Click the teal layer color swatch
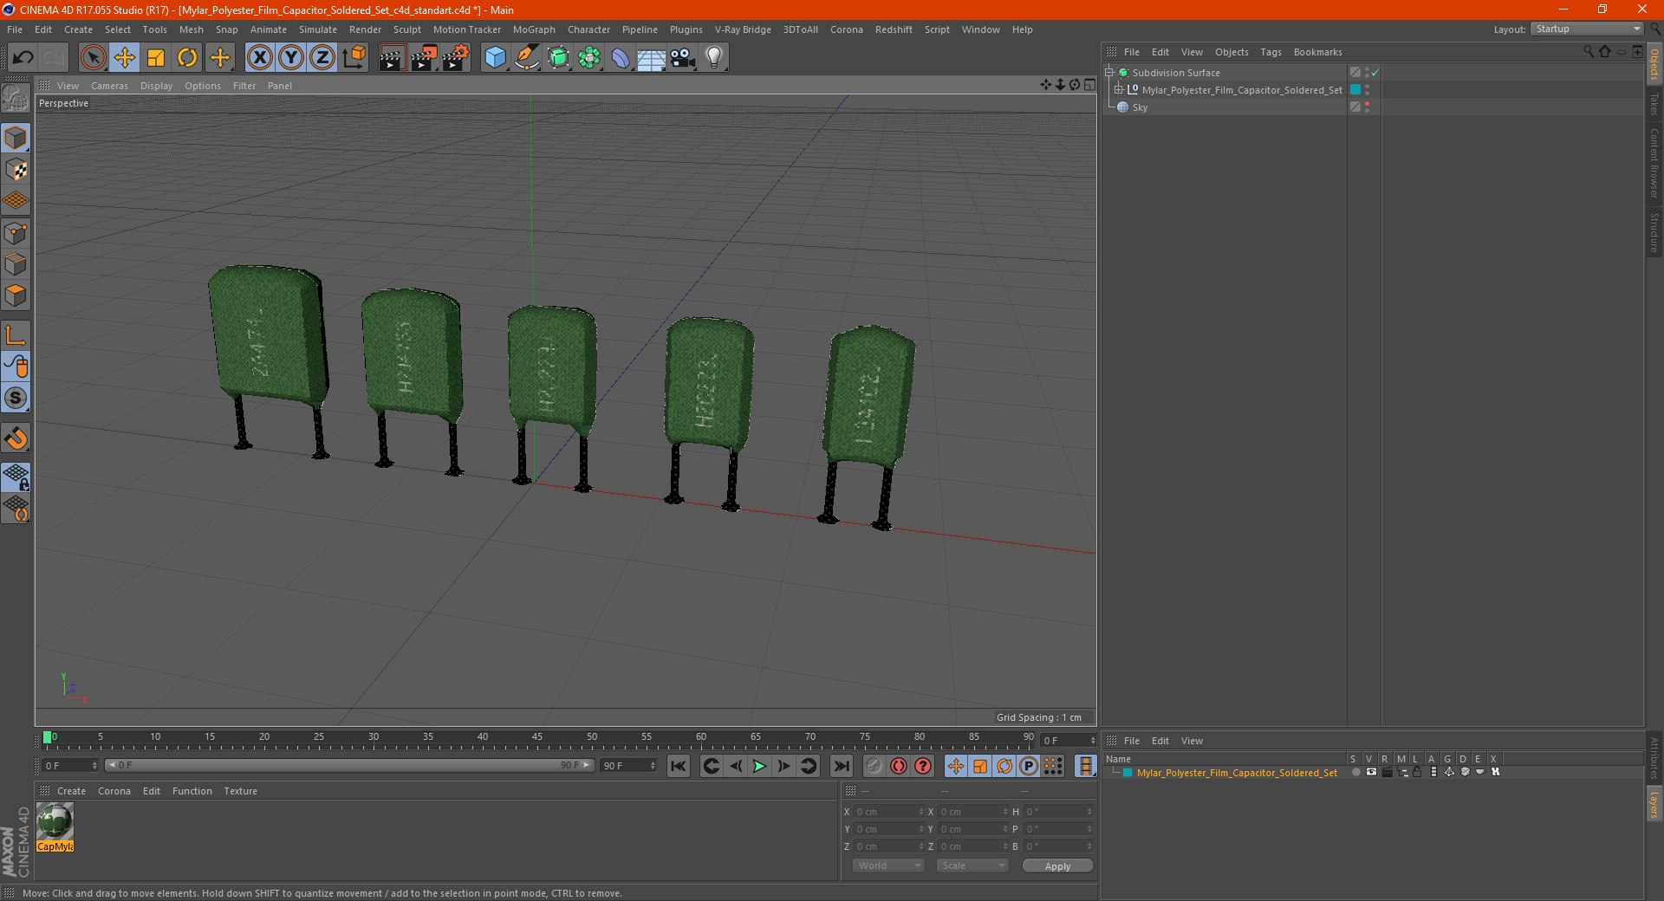This screenshot has height=901, width=1664. [1128, 773]
